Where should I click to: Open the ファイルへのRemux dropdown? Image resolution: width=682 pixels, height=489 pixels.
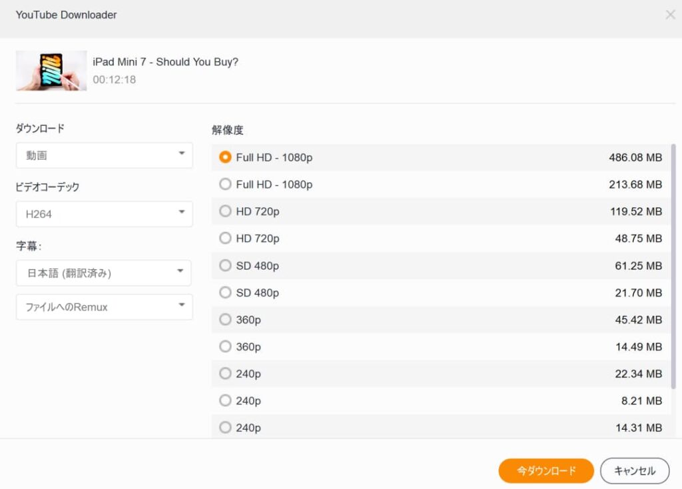click(x=104, y=306)
